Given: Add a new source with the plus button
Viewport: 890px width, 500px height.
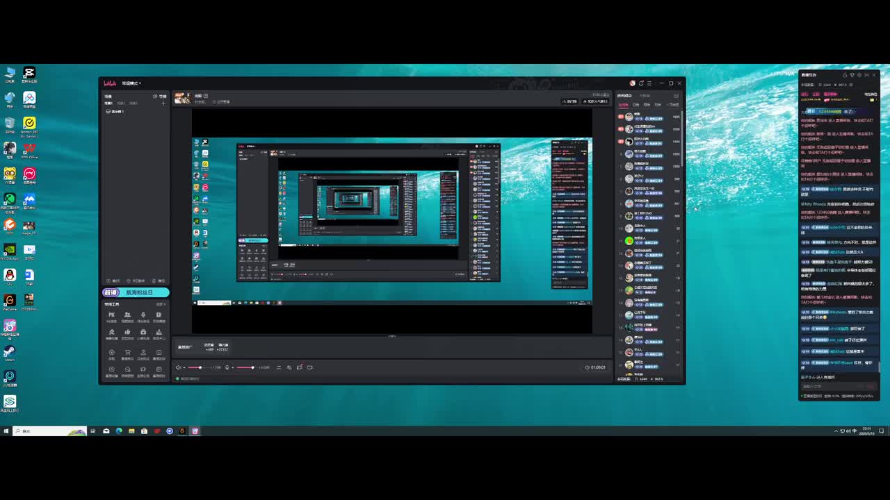Looking at the screenshot, I should coord(163,103).
